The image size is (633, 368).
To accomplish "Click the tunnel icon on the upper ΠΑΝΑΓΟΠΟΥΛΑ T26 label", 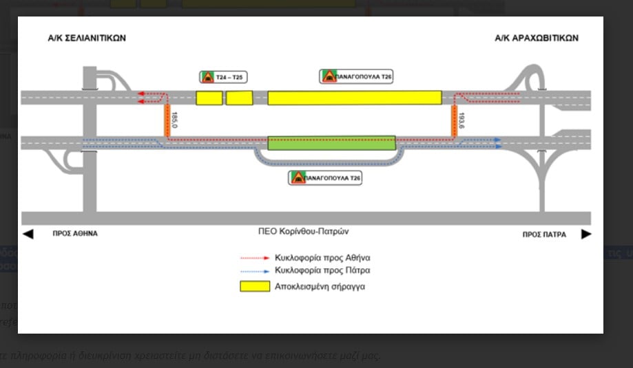I will (329, 76).
